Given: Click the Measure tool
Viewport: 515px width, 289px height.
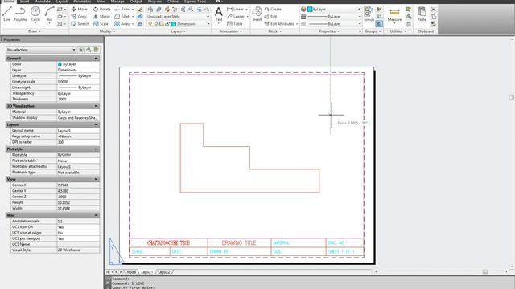Looking at the screenshot, I should 394,14.
